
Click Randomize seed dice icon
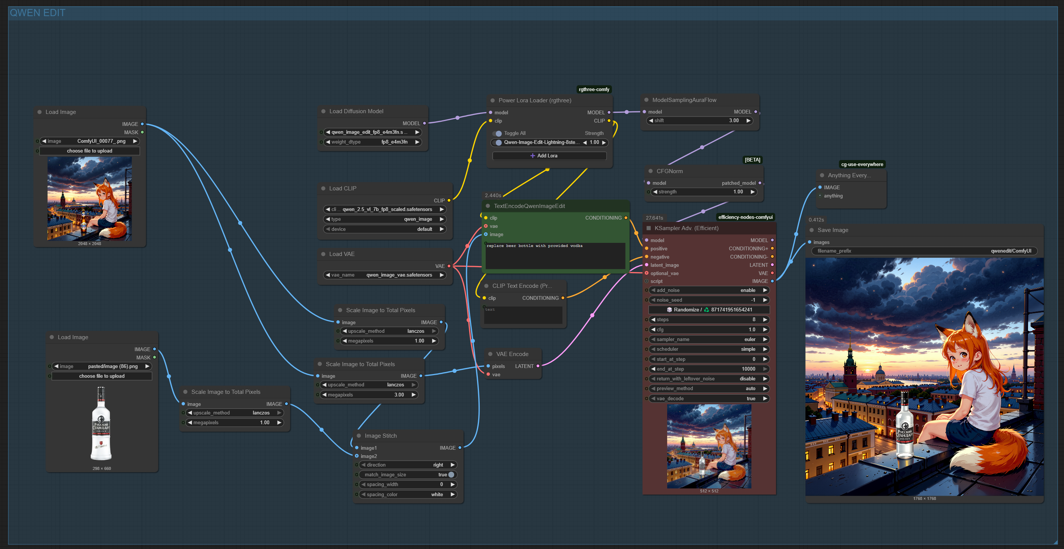click(x=669, y=310)
